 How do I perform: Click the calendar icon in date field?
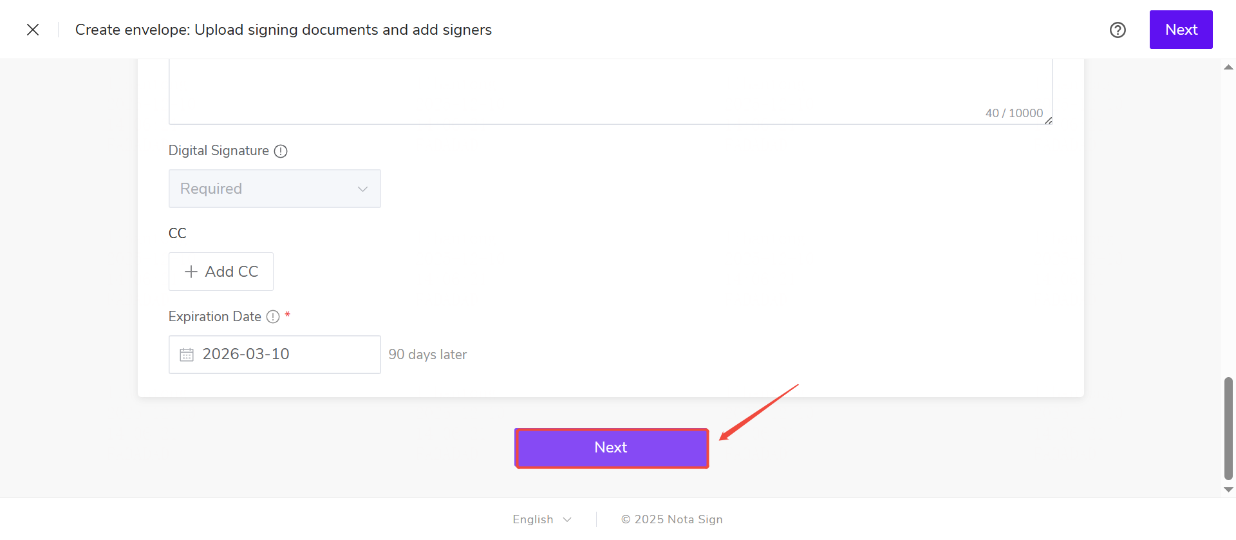point(187,355)
